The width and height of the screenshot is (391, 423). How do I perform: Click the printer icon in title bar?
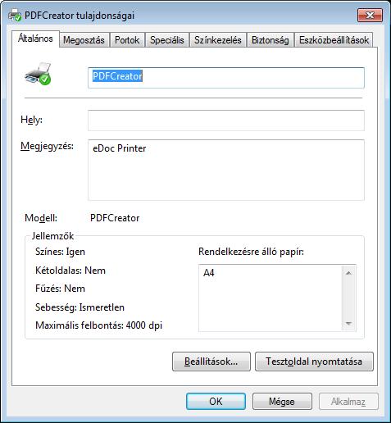pyautogui.click(x=15, y=15)
